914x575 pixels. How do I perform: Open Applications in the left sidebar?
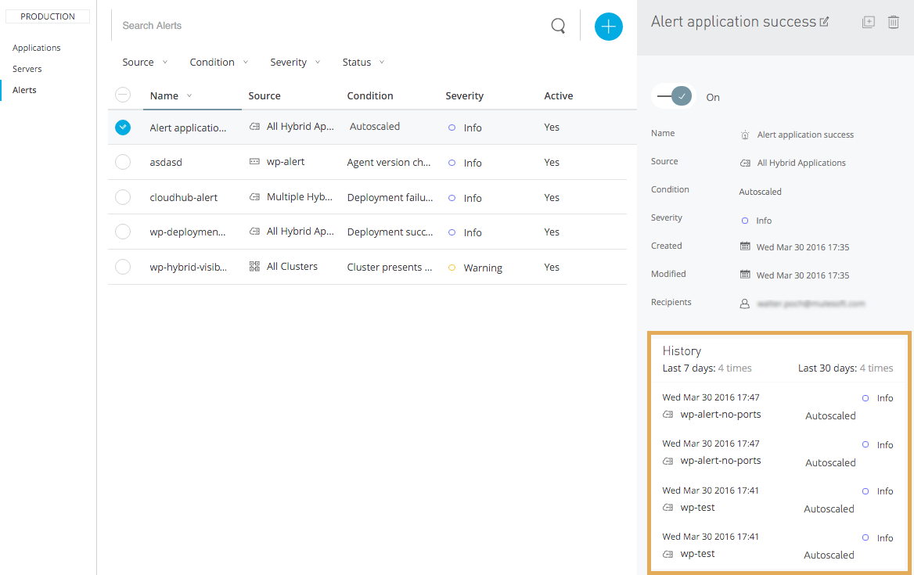[37, 48]
